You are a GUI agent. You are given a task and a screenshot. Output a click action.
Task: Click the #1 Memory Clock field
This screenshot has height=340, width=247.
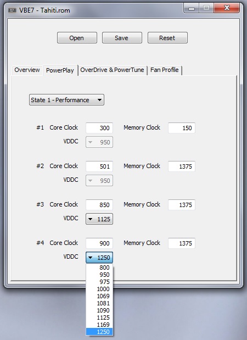pyautogui.click(x=182, y=128)
